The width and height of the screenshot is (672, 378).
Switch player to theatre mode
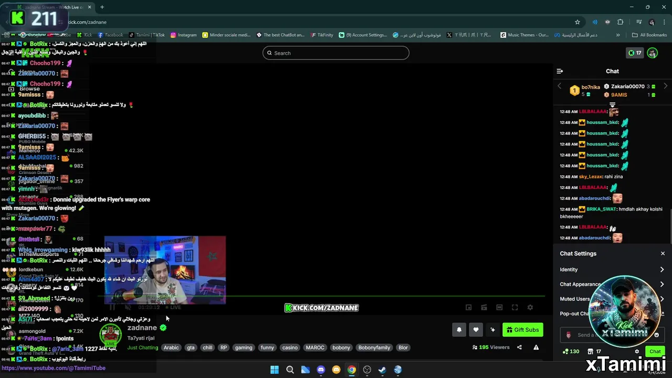499,308
